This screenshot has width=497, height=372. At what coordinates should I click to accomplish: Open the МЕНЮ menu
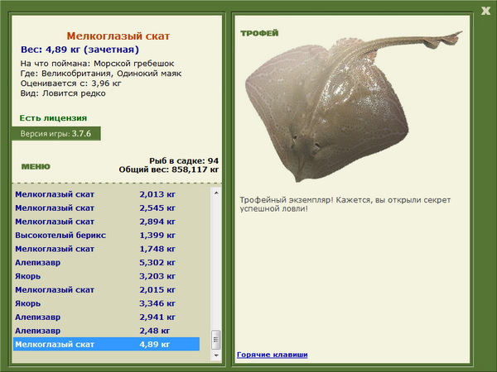coord(36,167)
